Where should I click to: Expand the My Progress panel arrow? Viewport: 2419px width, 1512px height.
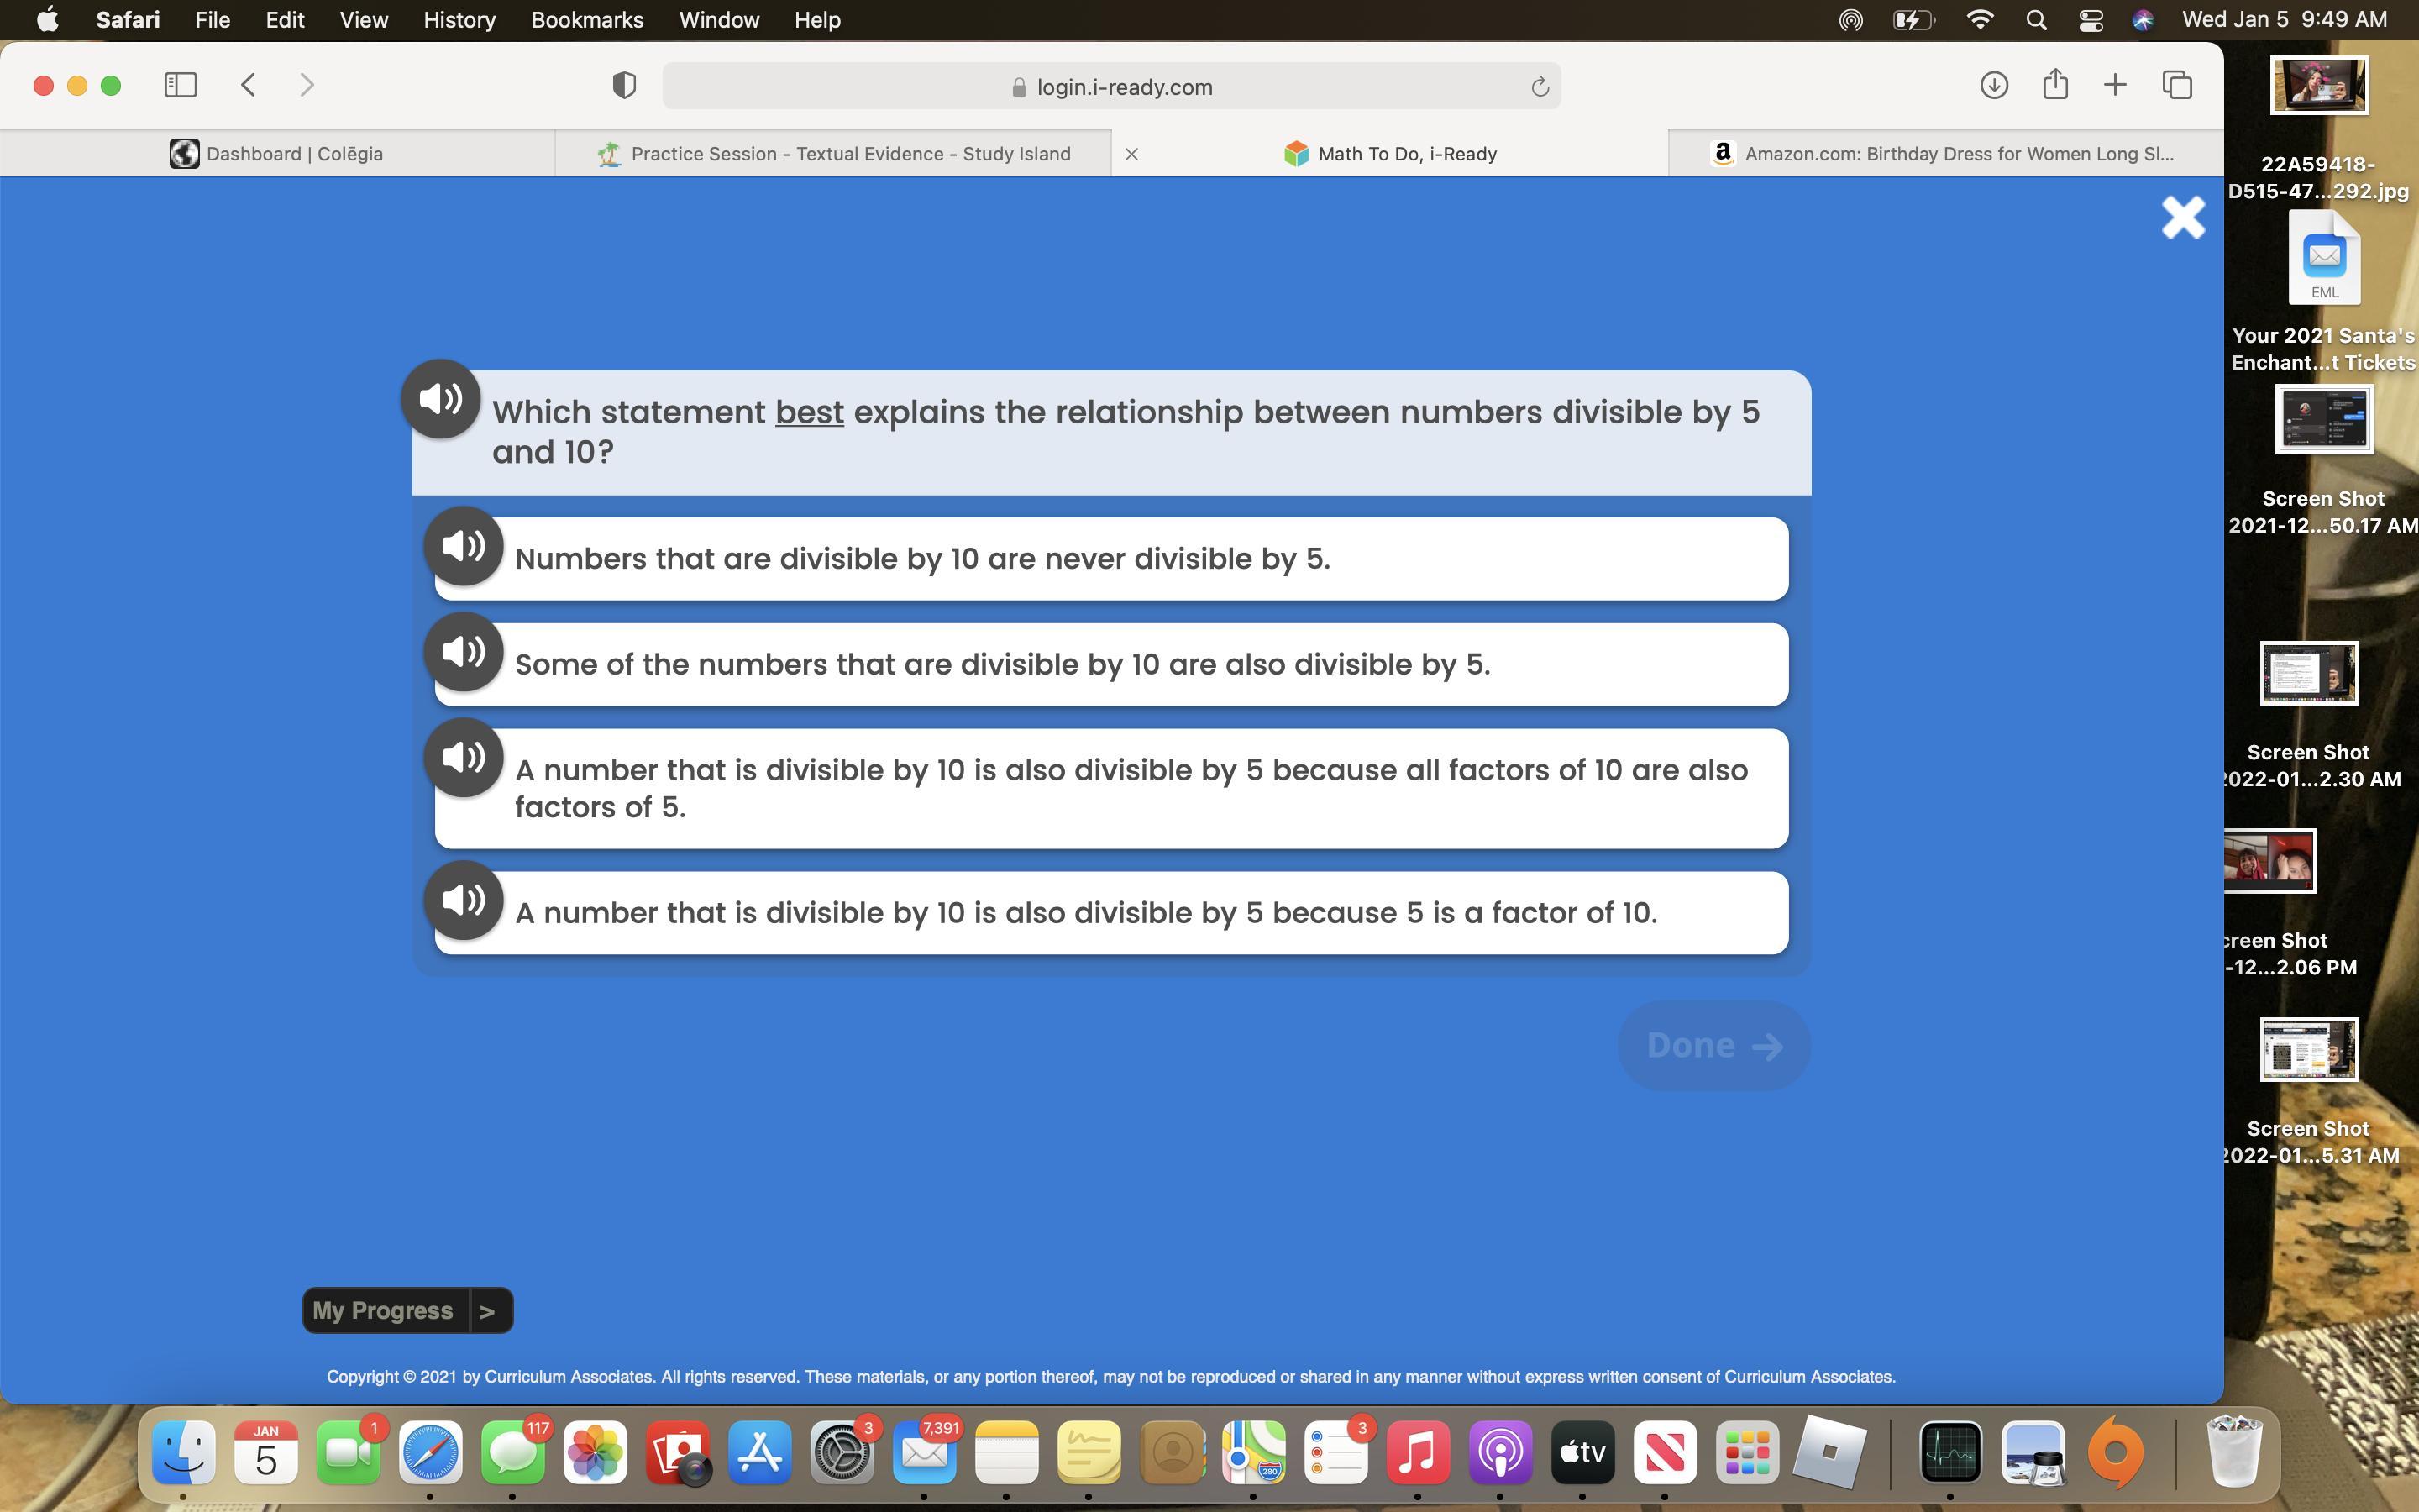click(x=488, y=1311)
